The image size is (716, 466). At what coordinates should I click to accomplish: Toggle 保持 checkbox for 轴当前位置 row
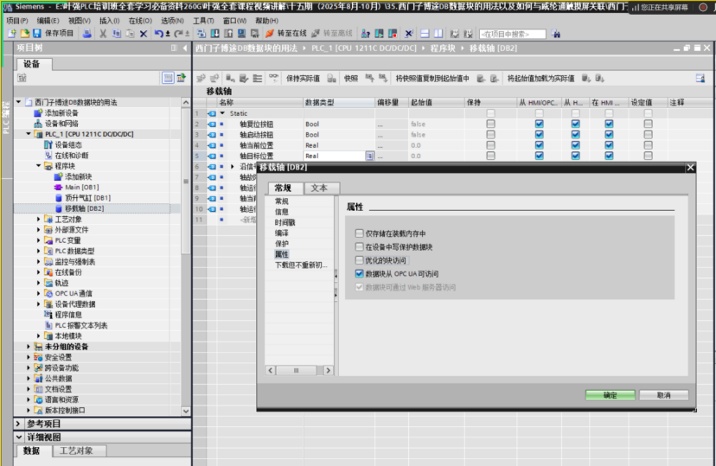[x=490, y=145]
